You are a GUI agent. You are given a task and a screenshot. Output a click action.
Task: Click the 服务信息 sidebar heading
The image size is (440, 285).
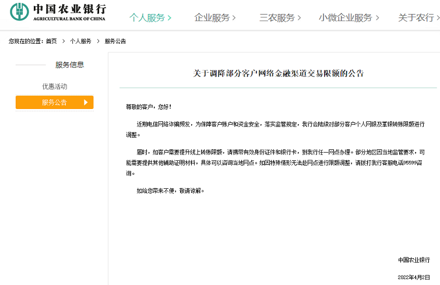[69, 65]
